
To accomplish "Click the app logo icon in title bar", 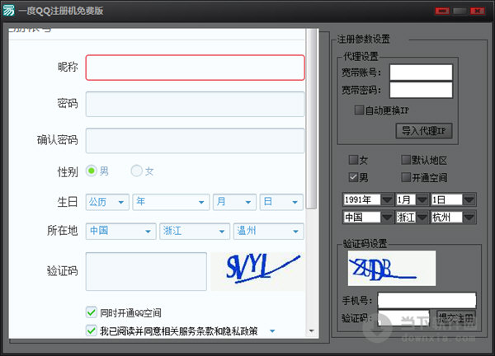I will 8,11.
